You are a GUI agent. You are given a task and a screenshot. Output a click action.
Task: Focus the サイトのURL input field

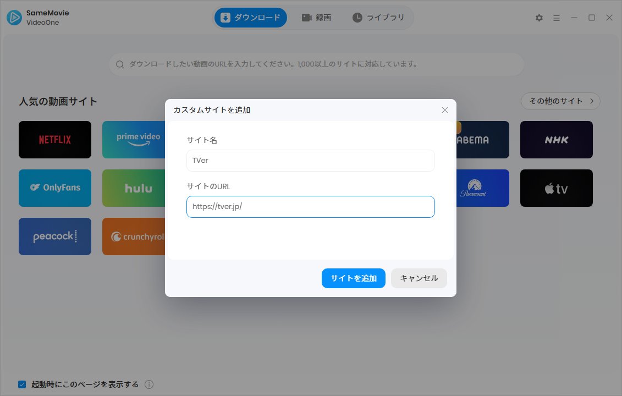[311, 207]
